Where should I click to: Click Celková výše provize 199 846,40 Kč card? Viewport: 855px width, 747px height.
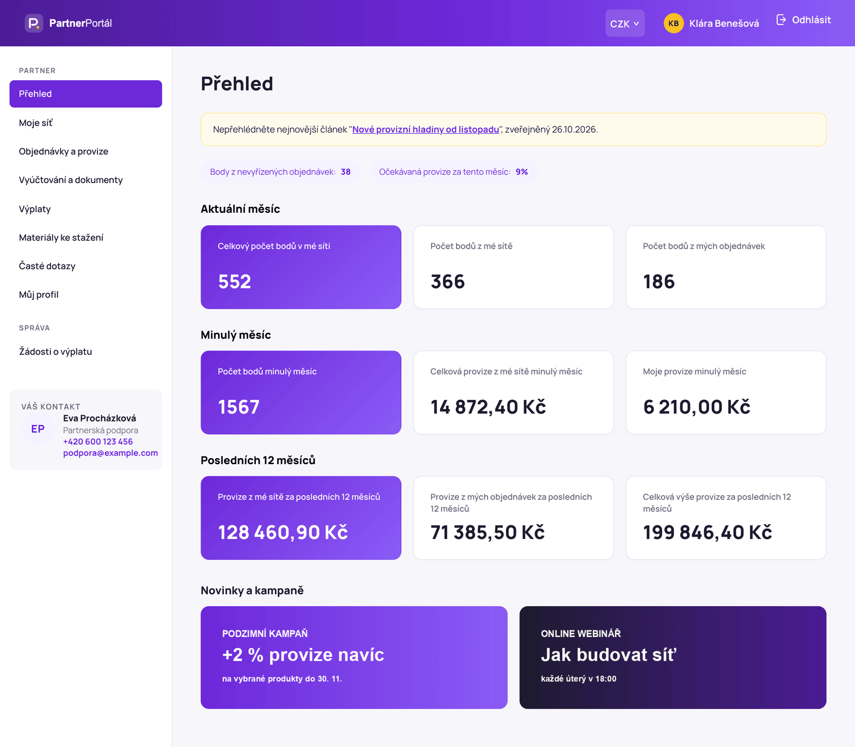(x=726, y=518)
